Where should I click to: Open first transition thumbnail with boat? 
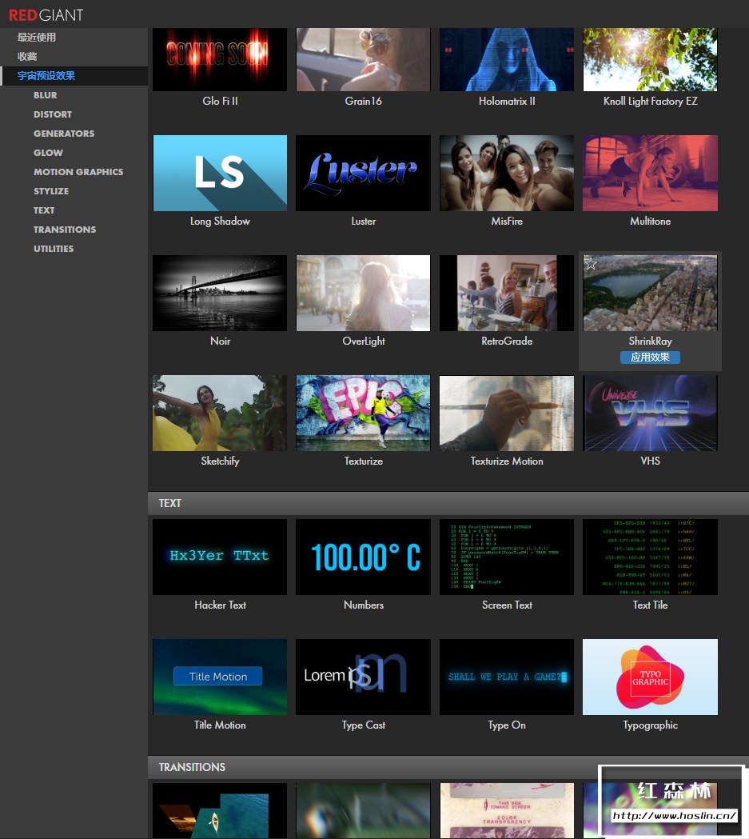click(220, 811)
